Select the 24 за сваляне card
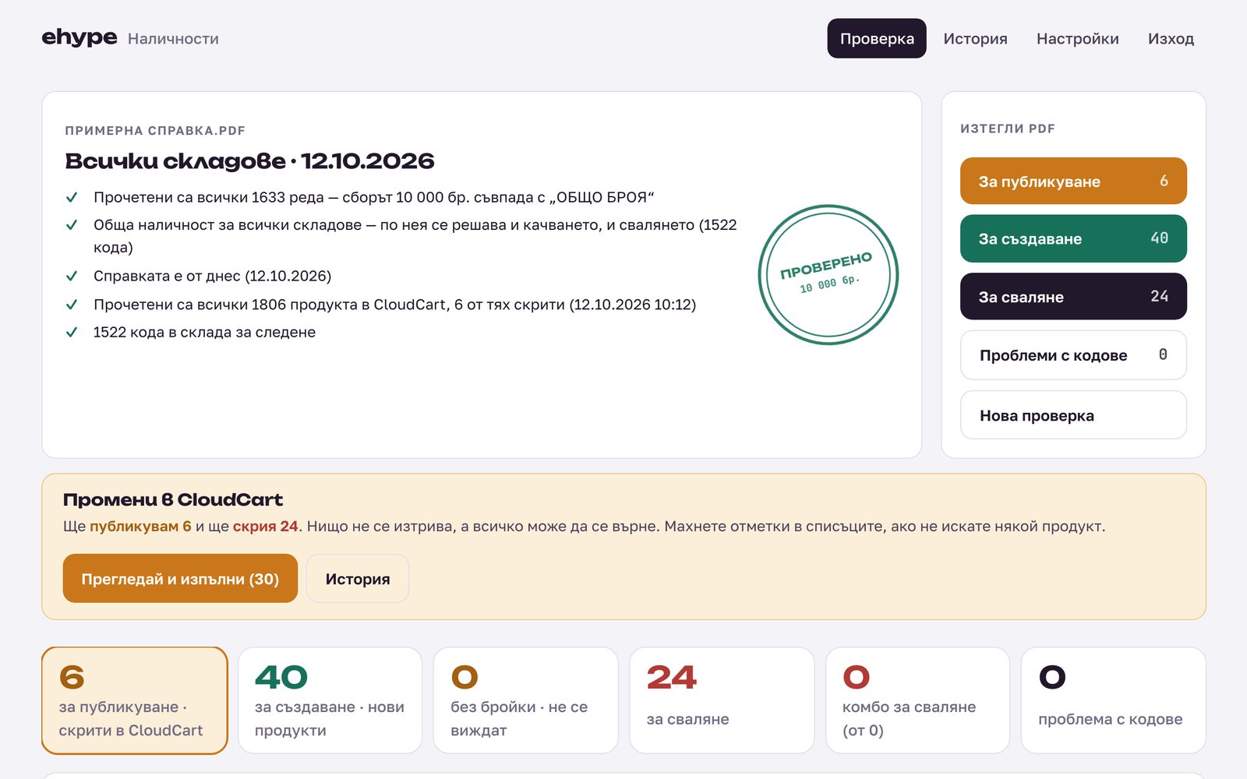 [722, 700]
